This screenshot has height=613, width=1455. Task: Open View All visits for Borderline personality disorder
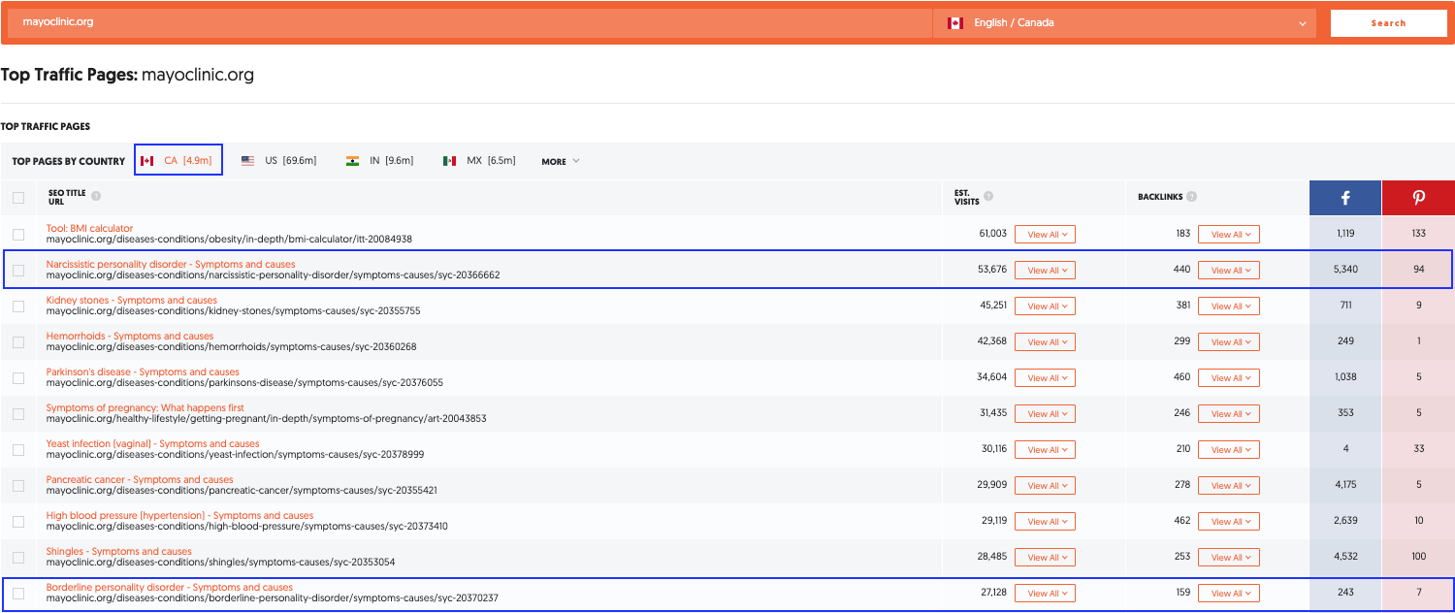tap(1045, 593)
